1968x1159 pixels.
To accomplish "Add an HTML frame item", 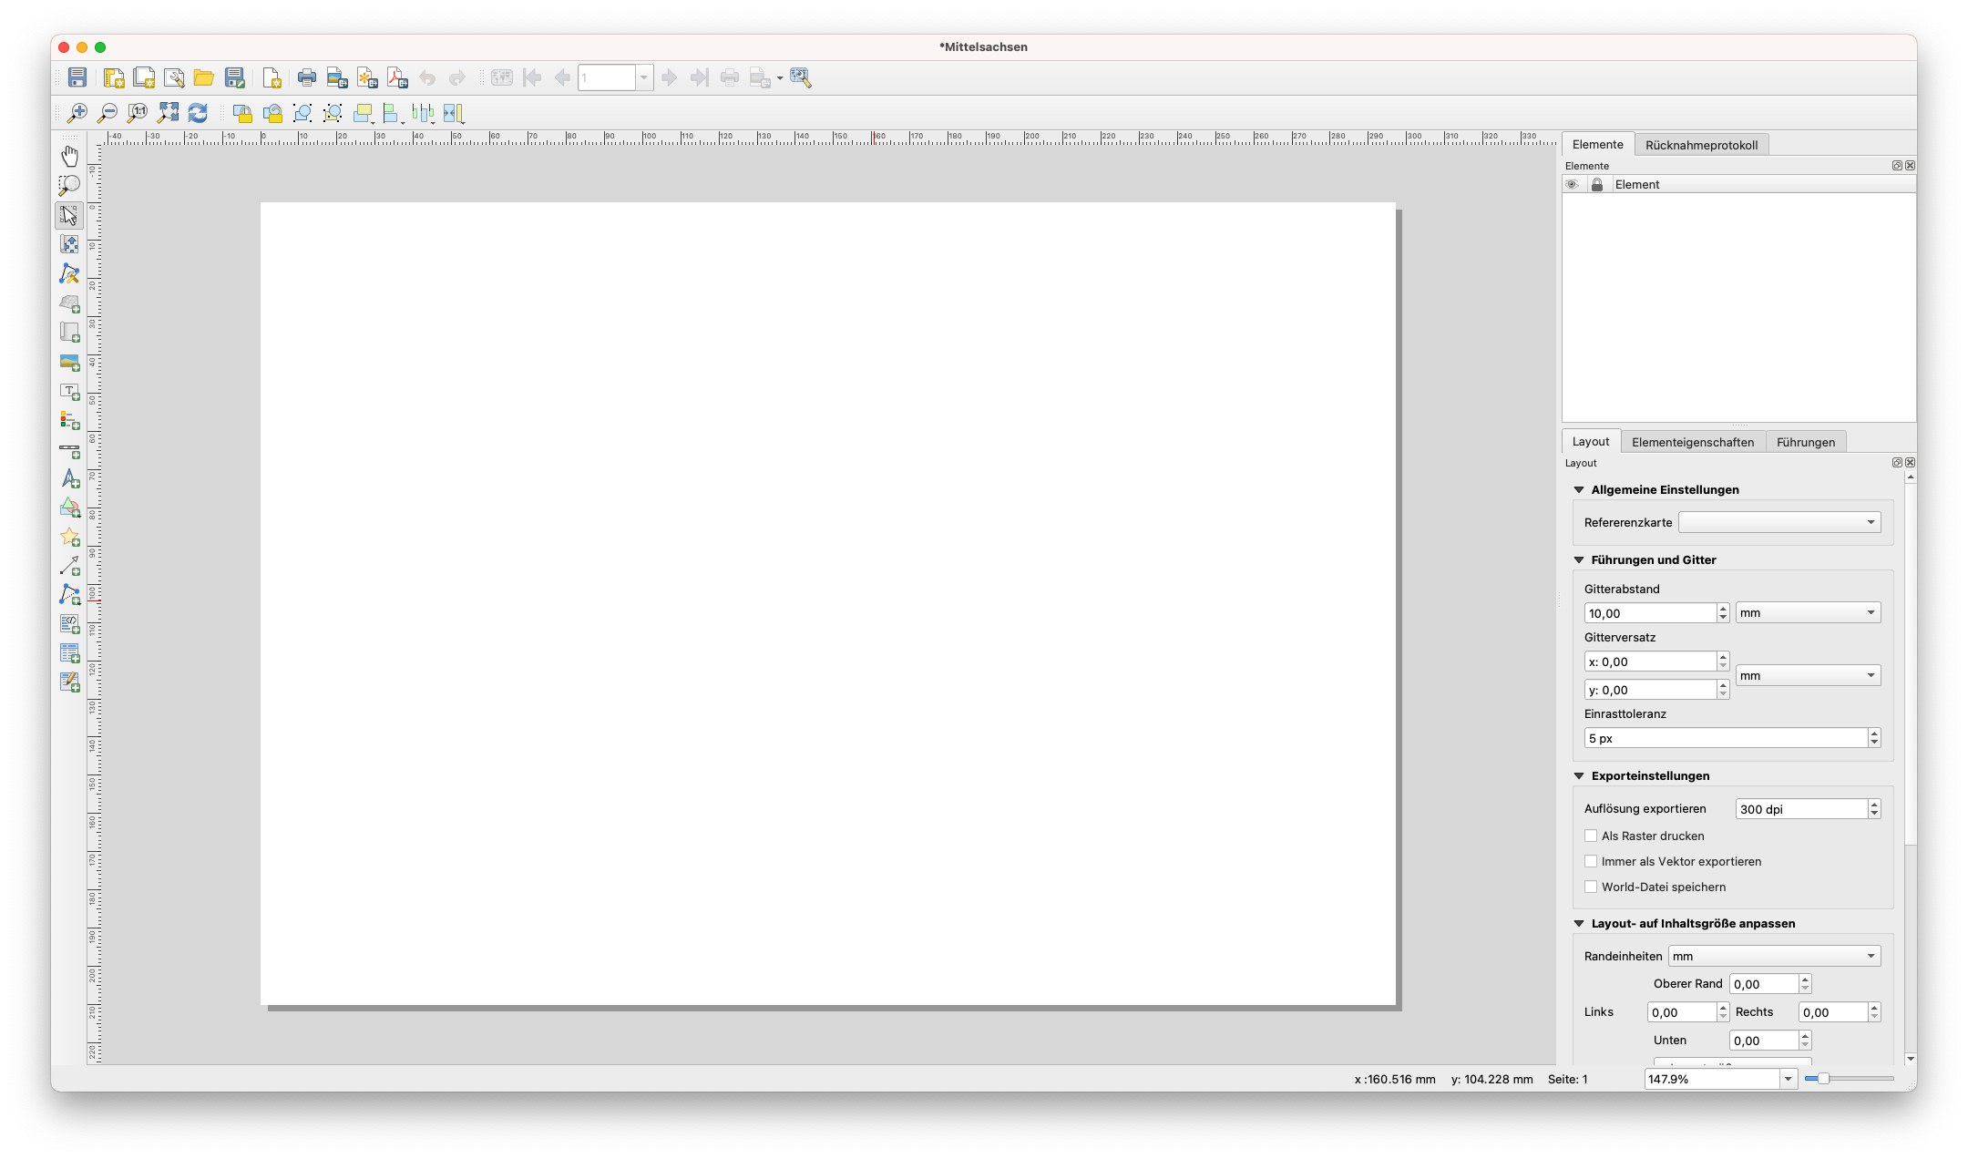I will 69,624.
